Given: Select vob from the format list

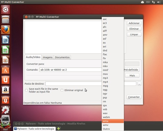Looking at the screenshot, I should coord(113,109).
